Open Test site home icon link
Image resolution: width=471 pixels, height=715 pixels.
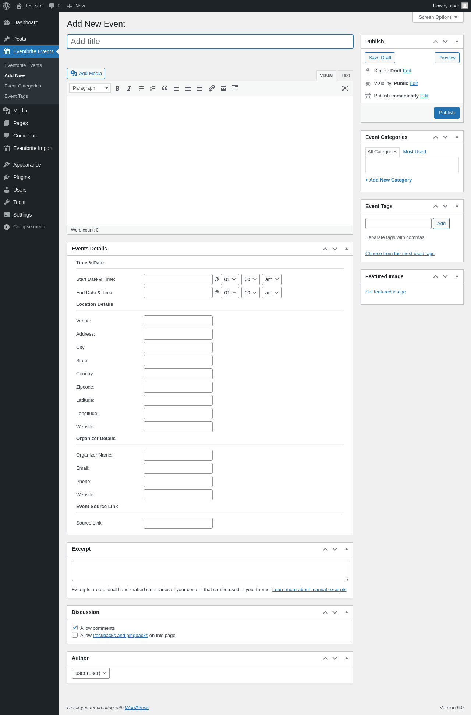29,6
